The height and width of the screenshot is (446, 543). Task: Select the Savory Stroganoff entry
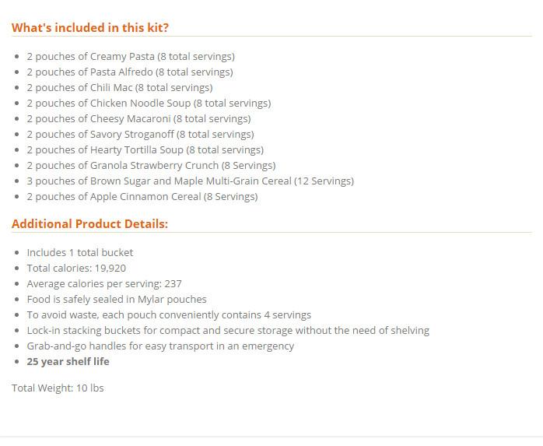[x=140, y=134]
